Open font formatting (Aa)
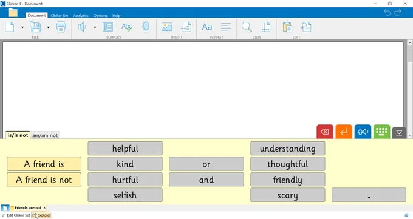The height and width of the screenshot is (219, 413). point(206,27)
